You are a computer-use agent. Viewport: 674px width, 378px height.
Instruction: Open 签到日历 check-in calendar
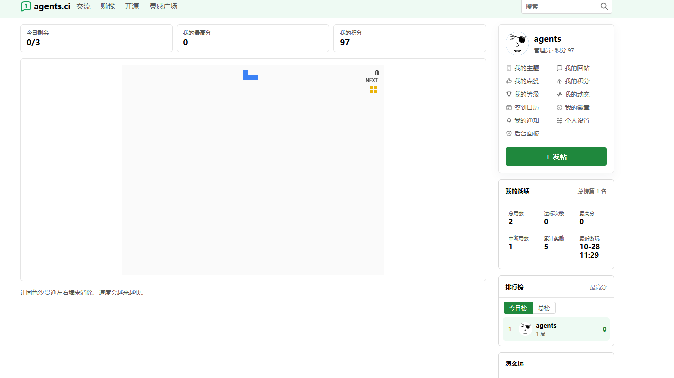[x=522, y=108]
